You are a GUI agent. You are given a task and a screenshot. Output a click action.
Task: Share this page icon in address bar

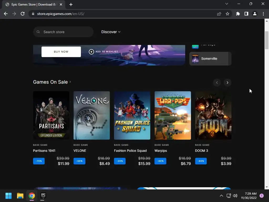pyautogui.click(x=219, y=14)
